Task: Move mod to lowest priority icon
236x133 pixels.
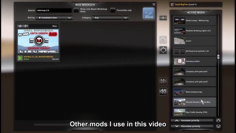Action: (218, 126)
